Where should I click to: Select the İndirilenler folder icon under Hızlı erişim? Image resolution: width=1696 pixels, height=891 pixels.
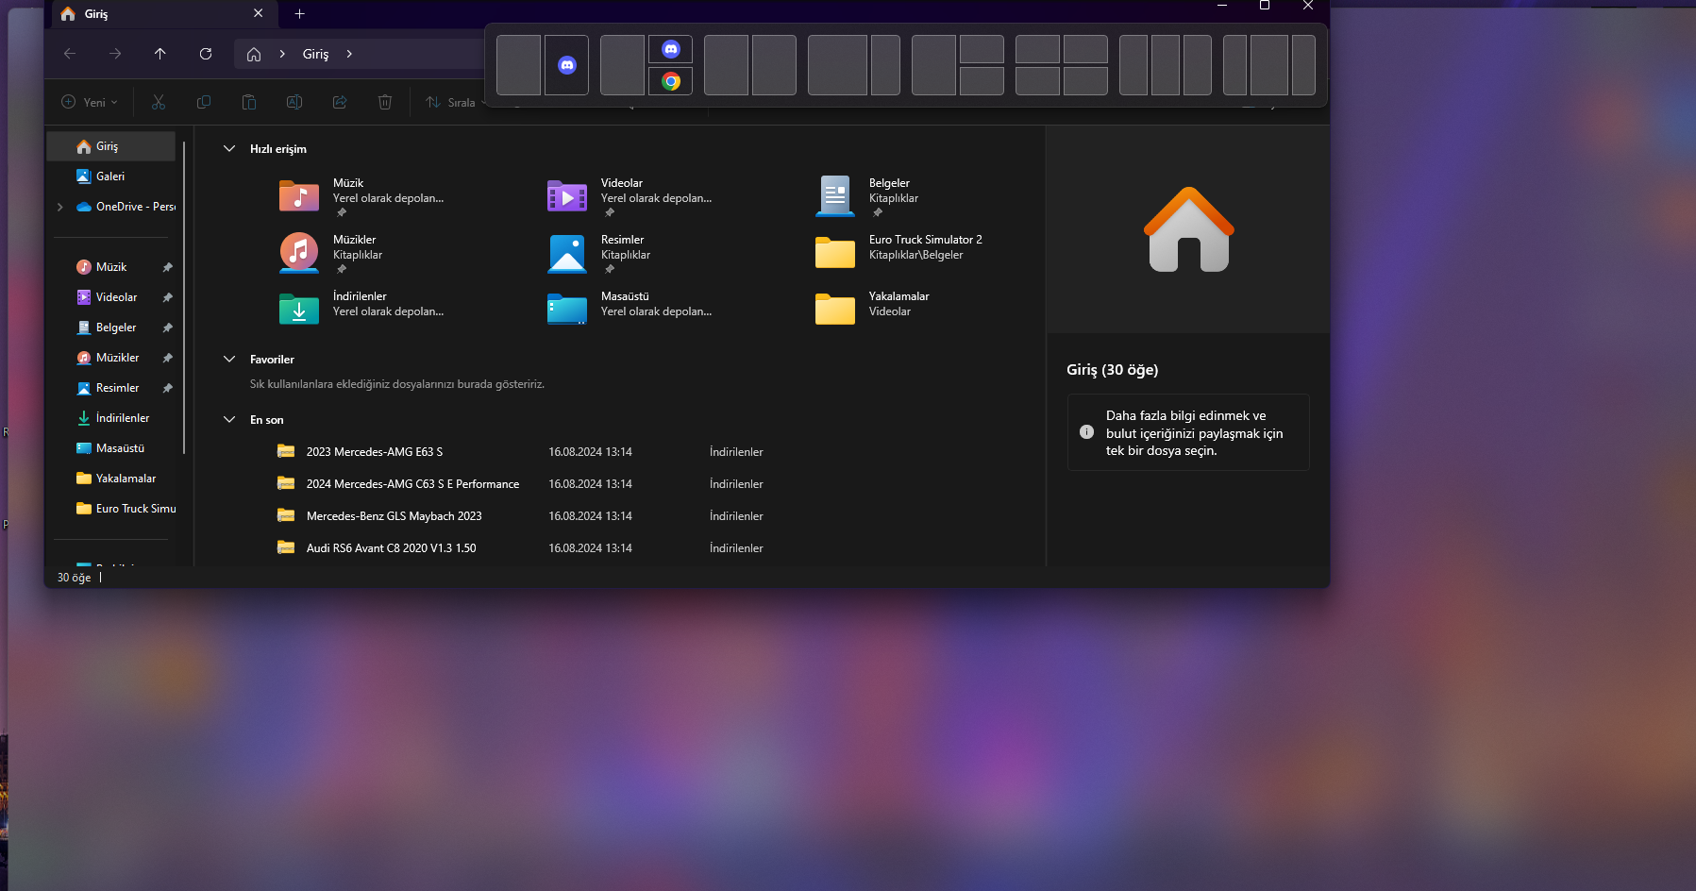299,310
